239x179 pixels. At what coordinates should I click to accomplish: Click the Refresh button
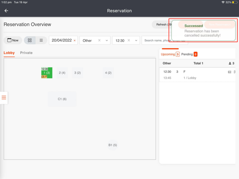coord(162,25)
